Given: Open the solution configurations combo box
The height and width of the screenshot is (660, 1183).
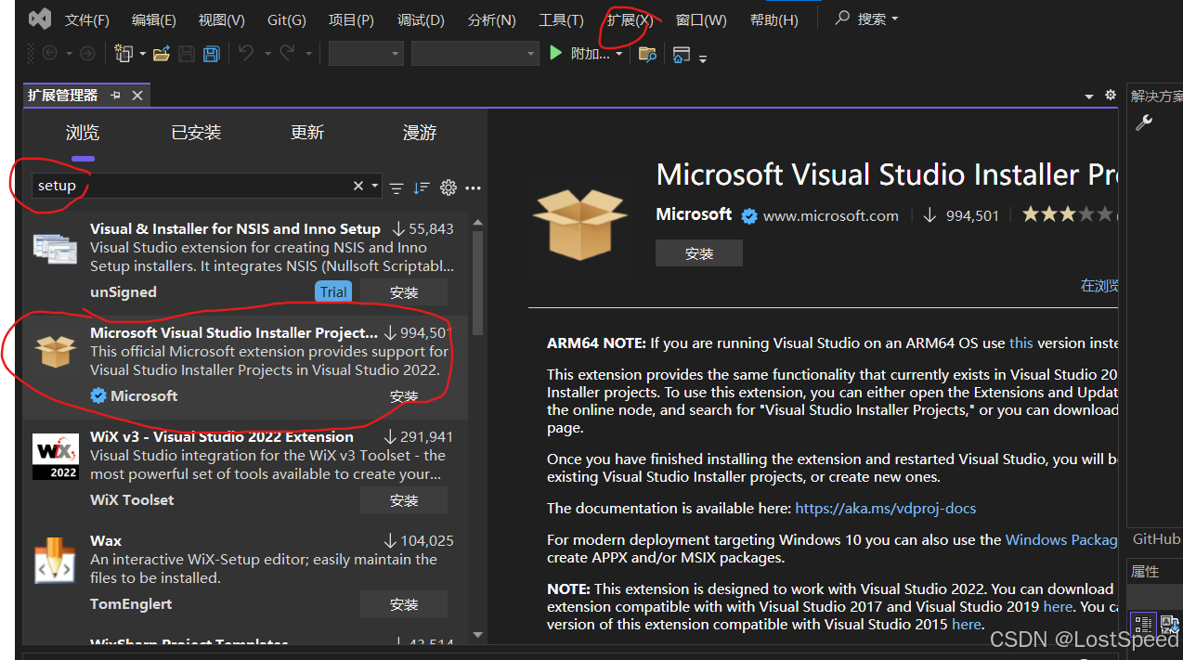Looking at the screenshot, I should [x=366, y=54].
